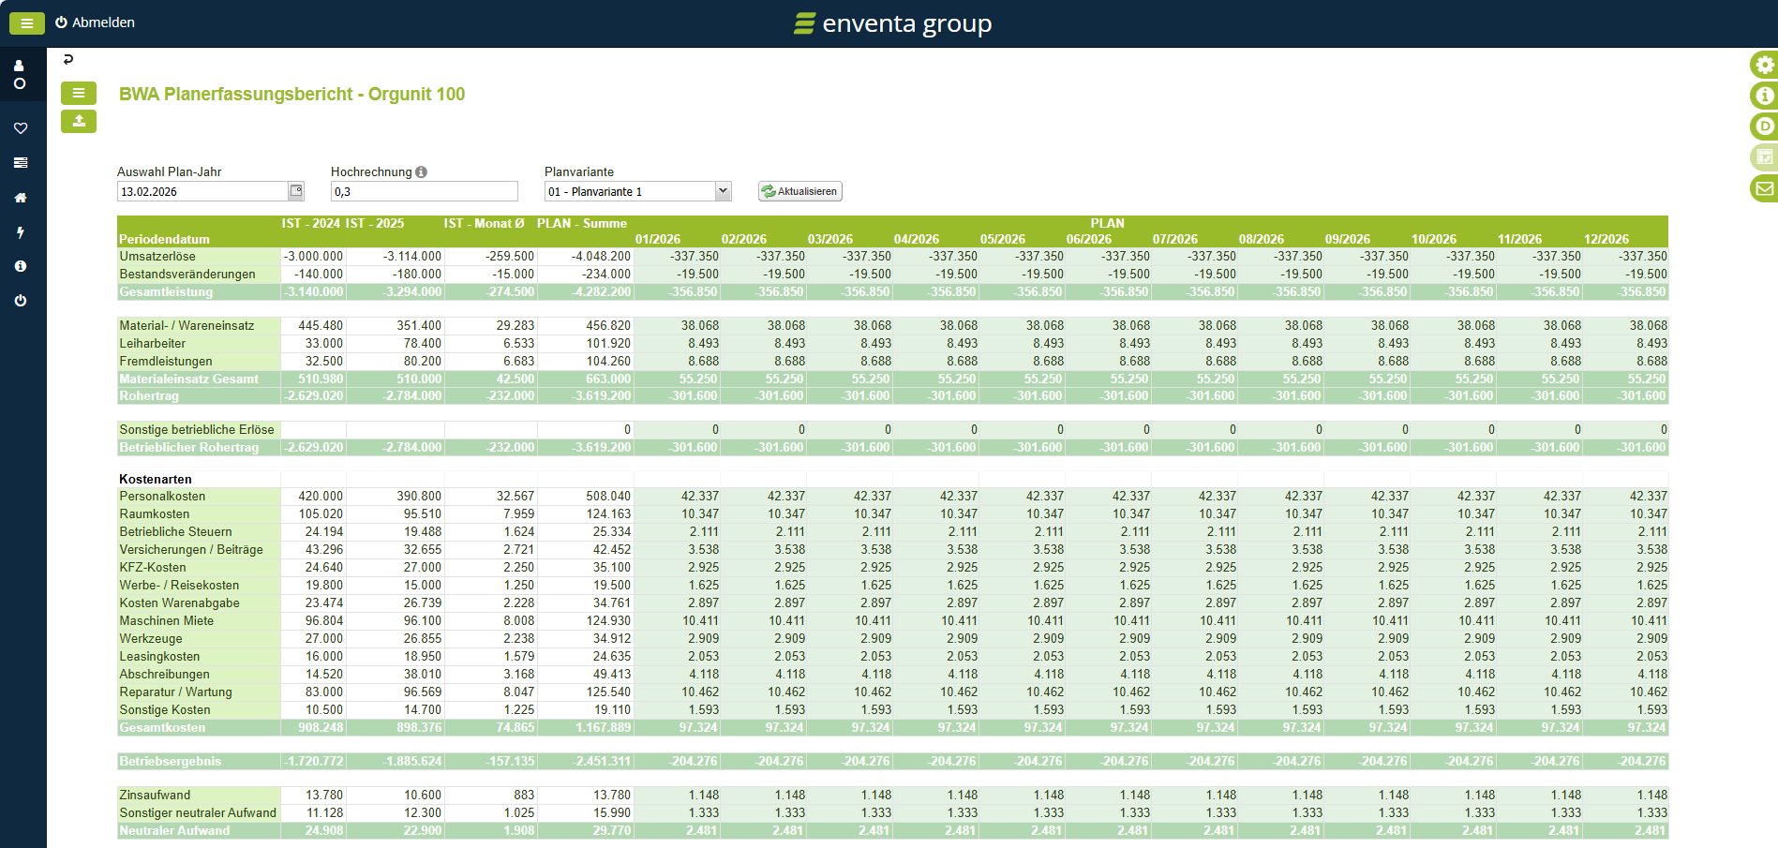Click the green upload export button
The height and width of the screenshot is (848, 1778).
point(79,121)
